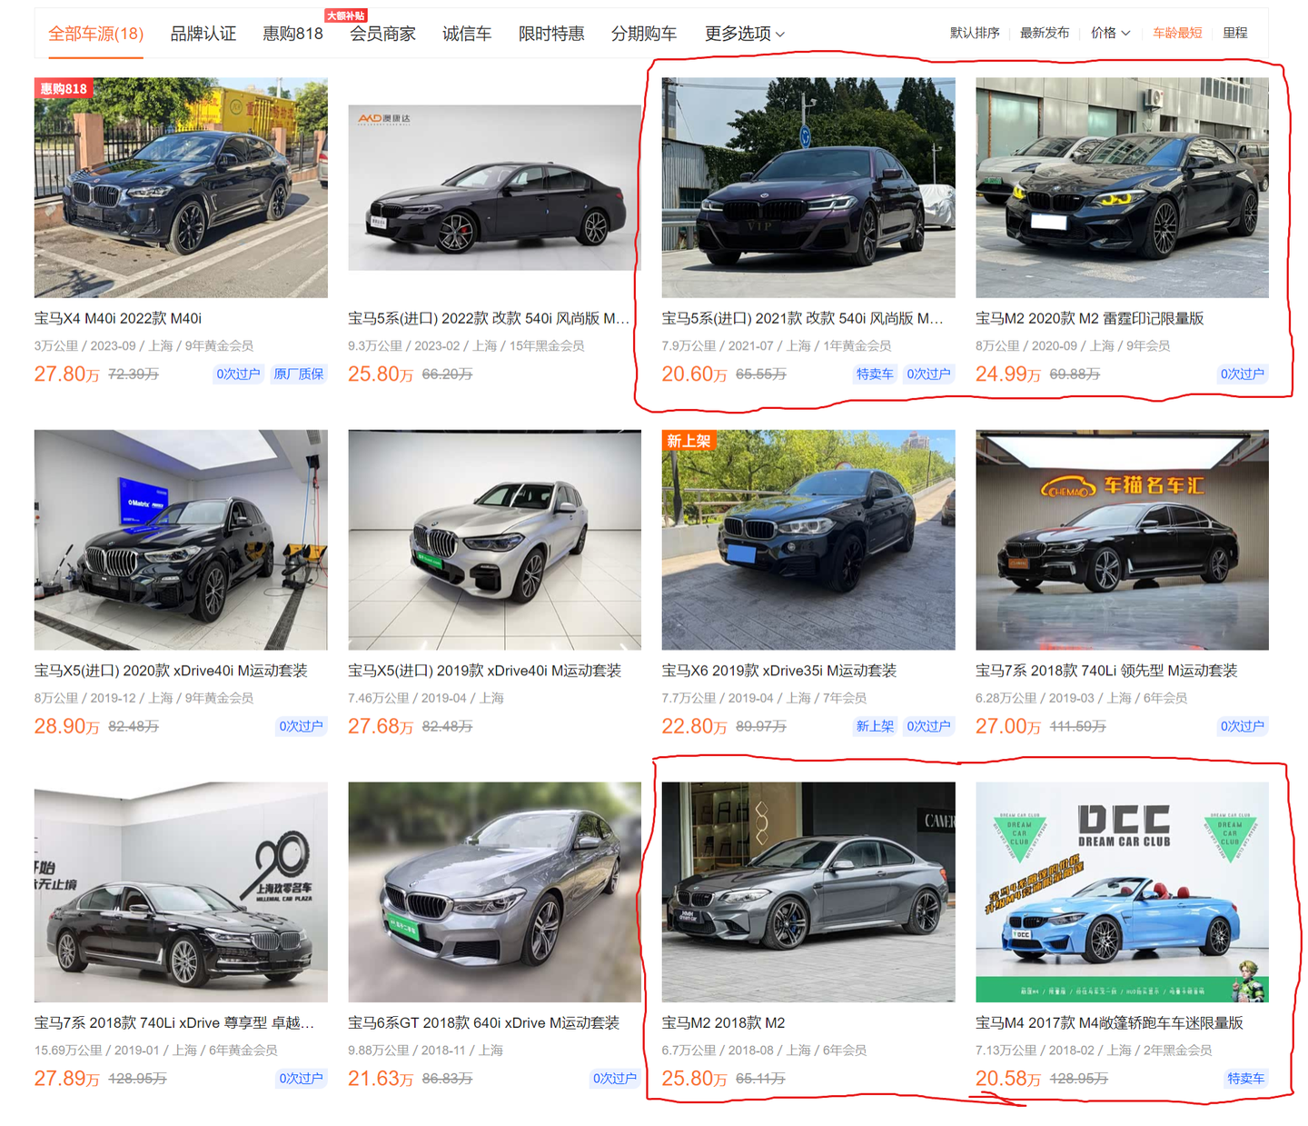The height and width of the screenshot is (1126, 1308).
Task: Click the 27.80万 price of the X4 M40i
Action: point(66,374)
